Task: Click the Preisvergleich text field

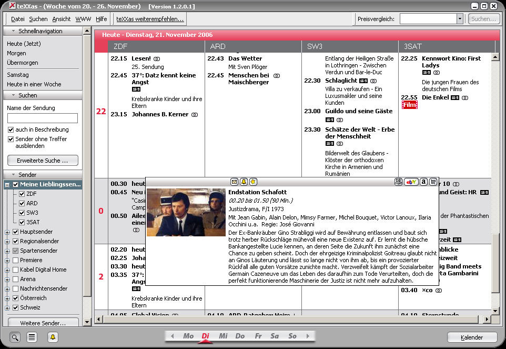Action: tap(428, 19)
